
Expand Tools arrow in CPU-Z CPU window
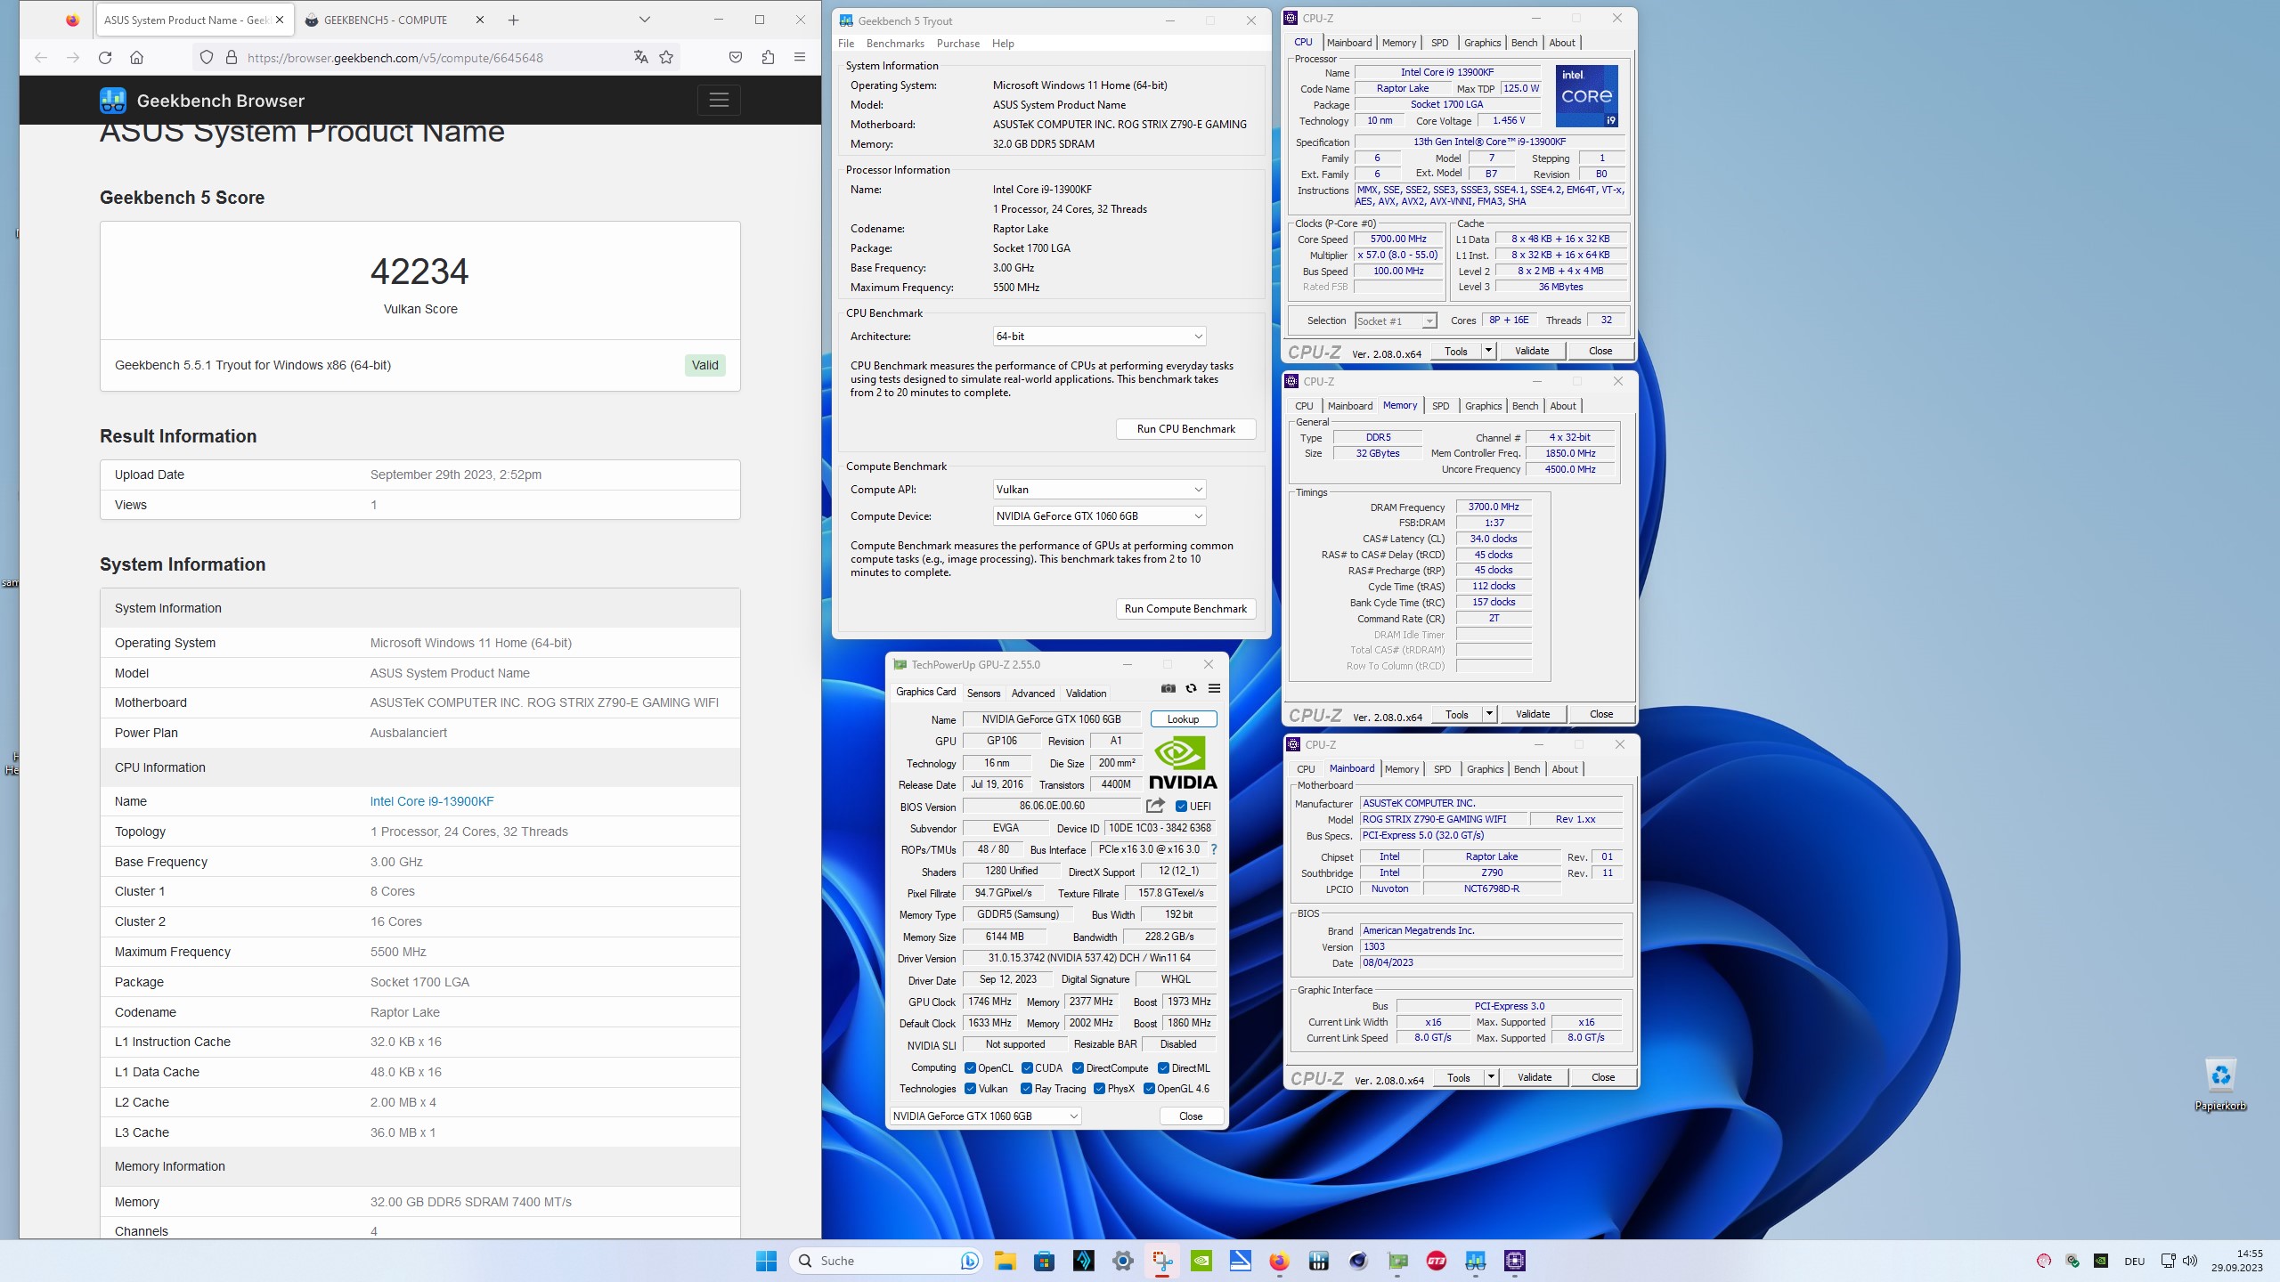(1488, 351)
